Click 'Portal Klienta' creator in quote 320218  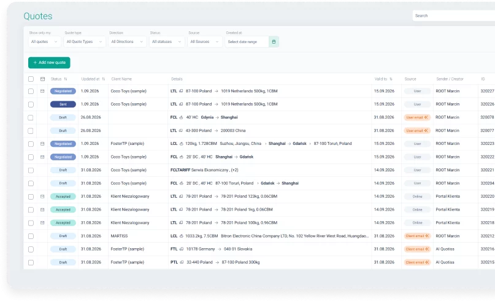tap(448, 223)
